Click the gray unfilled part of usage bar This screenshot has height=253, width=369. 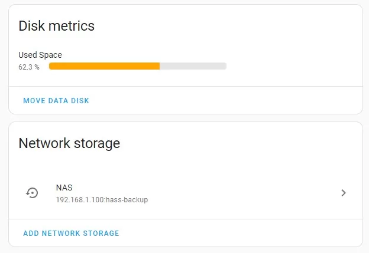pyautogui.click(x=193, y=66)
